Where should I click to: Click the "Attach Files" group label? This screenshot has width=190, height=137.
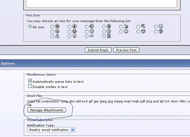pyautogui.click(x=35, y=96)
